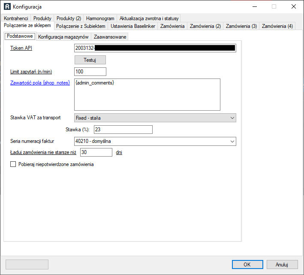Open Aktualizacja zwrotna i statusy tab
The height and width of the screenshot is (275, 304).
149,18
